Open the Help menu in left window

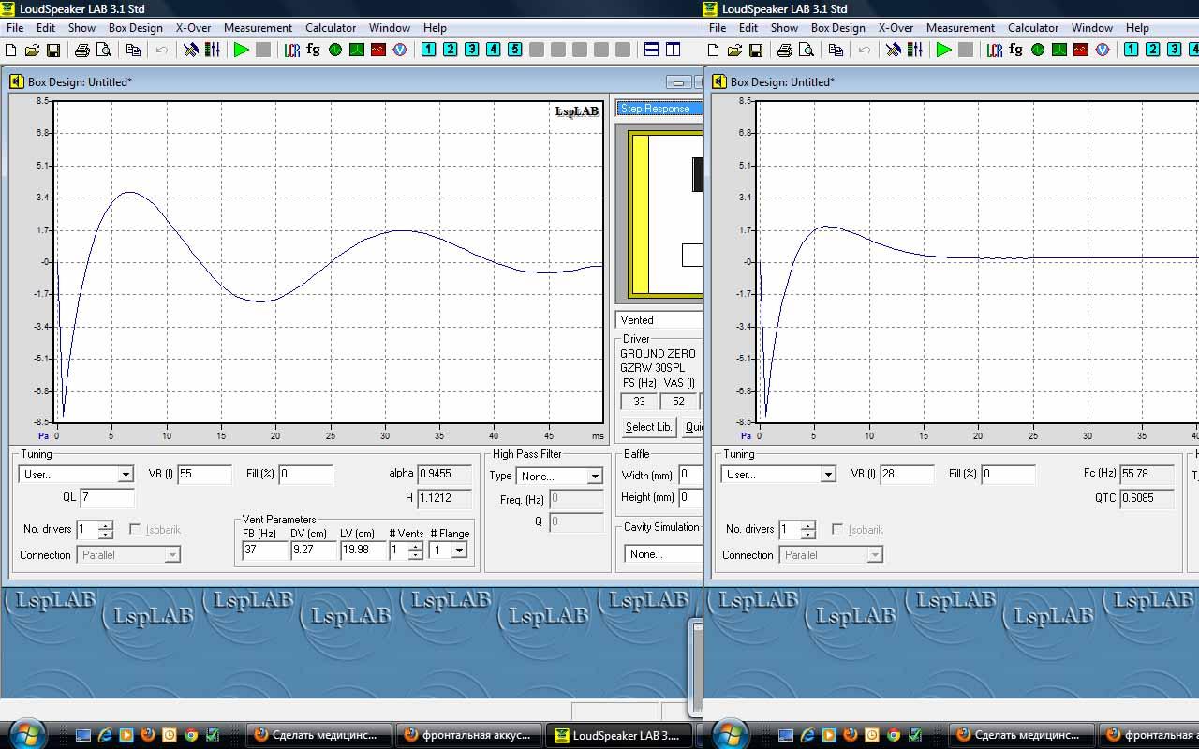(435, 28)
